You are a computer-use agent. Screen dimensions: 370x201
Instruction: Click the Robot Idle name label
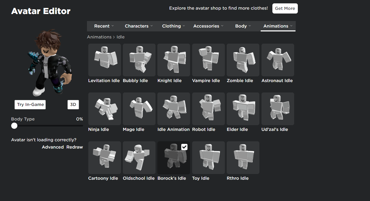click(x=204, y=129)
